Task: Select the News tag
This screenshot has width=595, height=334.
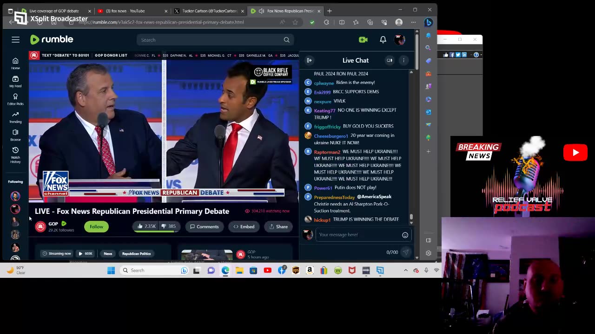Action: coord(108,254)
